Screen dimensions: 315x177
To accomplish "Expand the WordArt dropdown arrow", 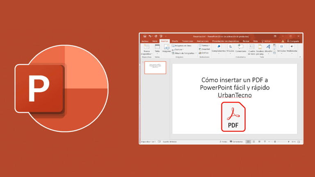I will (x=268, y=54).
